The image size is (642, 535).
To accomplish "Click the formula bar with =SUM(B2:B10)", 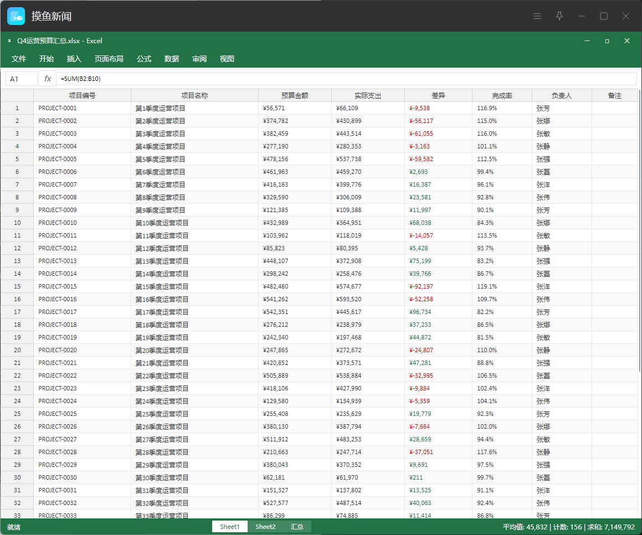I will click(346, 79).
